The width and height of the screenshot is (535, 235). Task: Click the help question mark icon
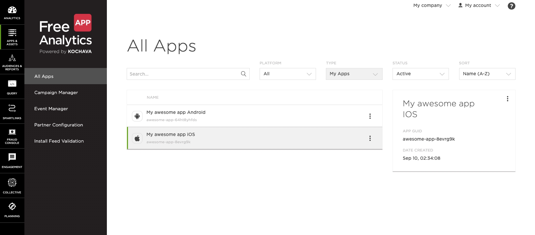coord(511,6)
